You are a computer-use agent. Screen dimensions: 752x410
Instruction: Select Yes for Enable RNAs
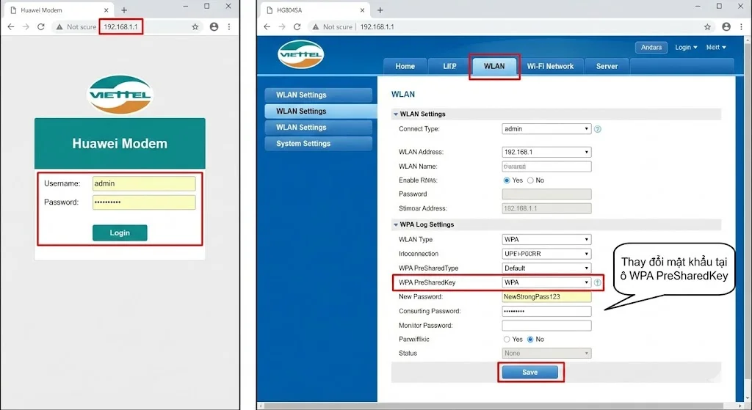[x=507, y=180]
